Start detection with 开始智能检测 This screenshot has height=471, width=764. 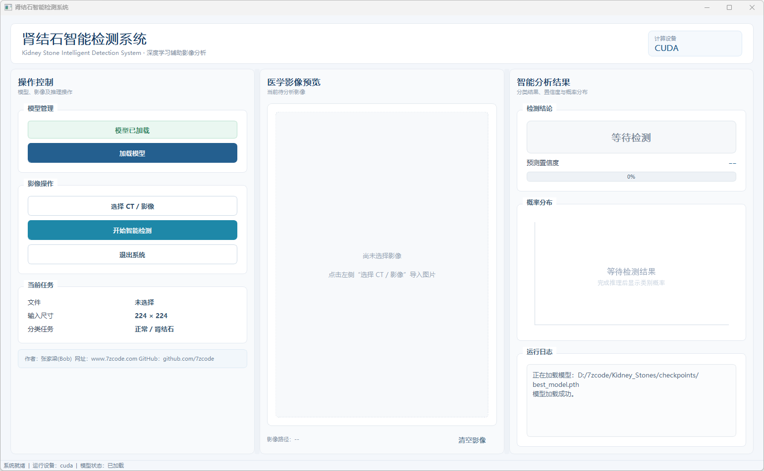pos(132,230)
